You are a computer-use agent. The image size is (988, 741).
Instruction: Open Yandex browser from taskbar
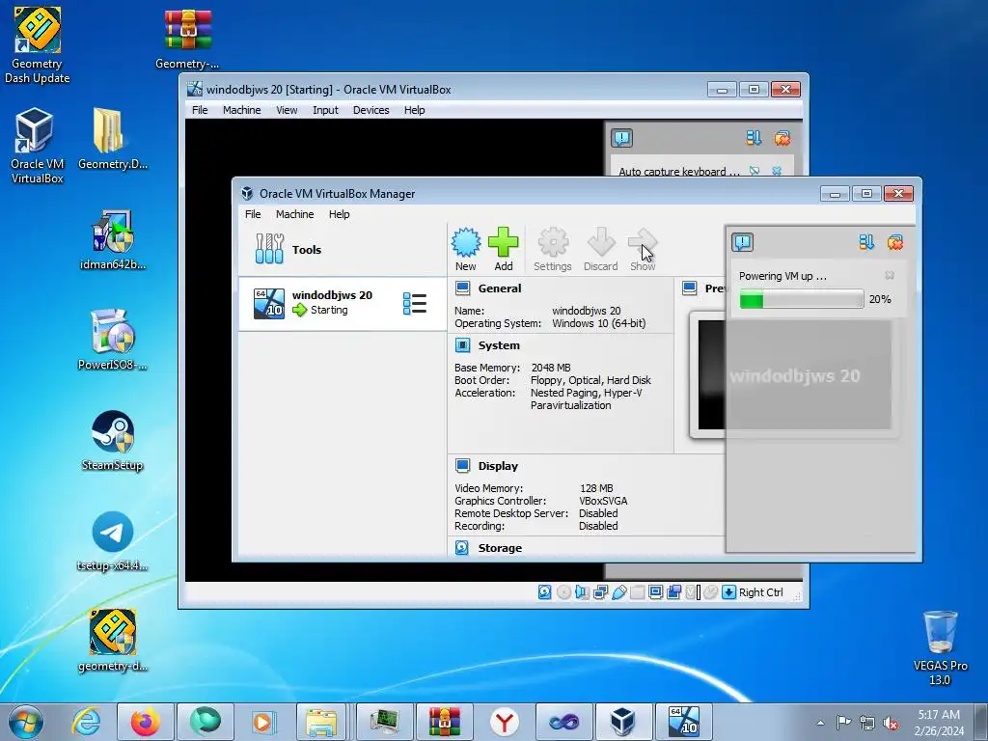pos(504,722)
